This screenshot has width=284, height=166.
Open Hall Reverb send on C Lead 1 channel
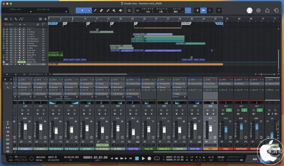pyautogui.click(x=25, y=94)
